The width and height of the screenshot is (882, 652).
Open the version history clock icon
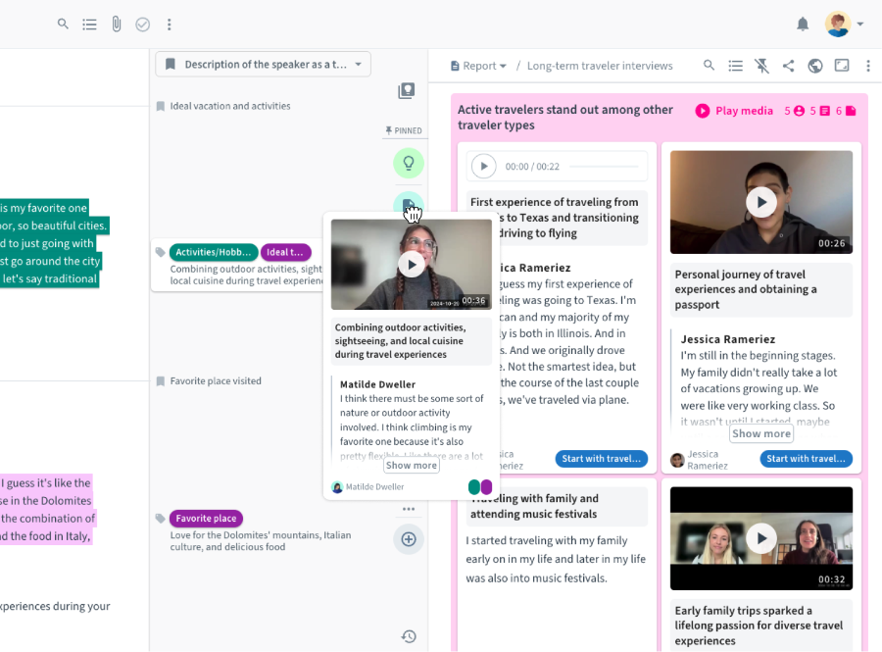click(409, 636)
